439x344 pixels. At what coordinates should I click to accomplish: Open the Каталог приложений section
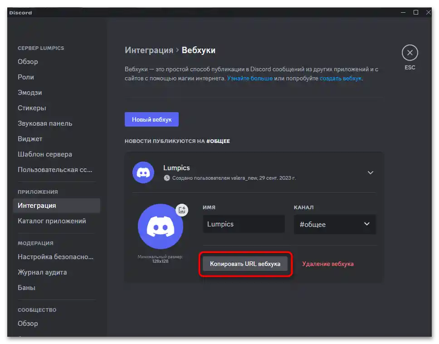tap(47, 221)
